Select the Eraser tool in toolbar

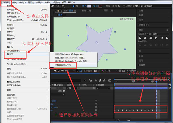(x=53, y=6)
